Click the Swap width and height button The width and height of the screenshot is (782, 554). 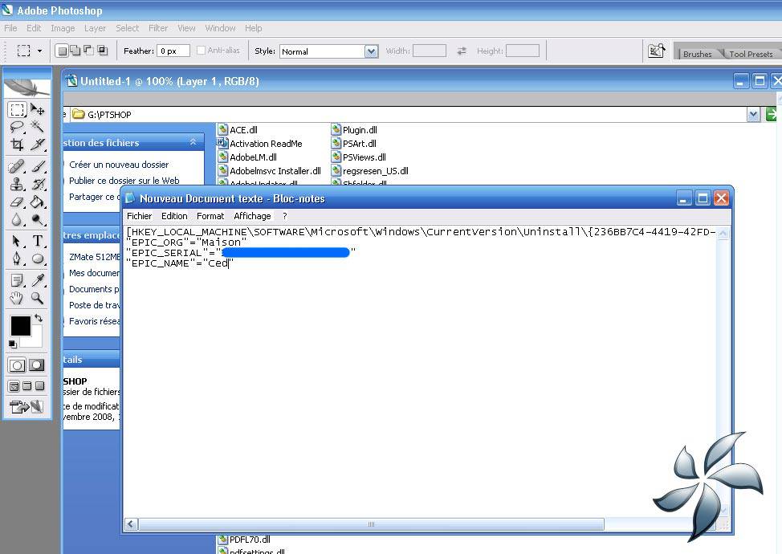pos(462,51)
